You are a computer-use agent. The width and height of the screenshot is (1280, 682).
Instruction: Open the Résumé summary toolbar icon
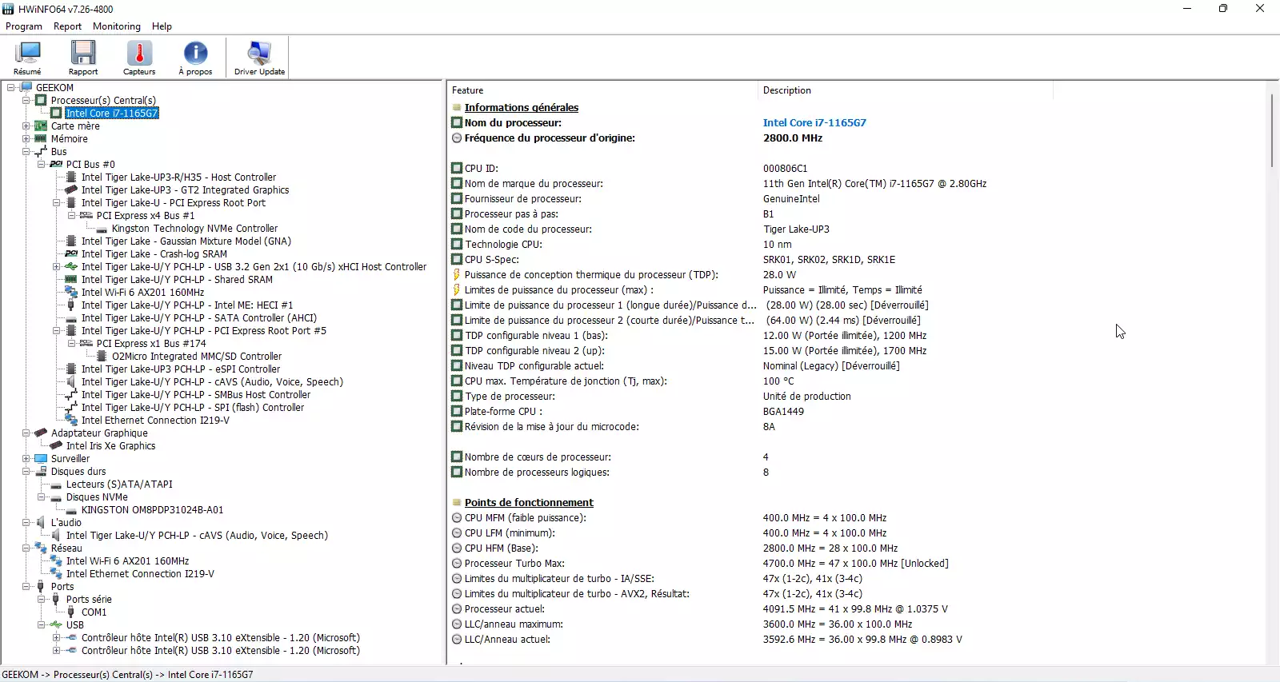27,58
